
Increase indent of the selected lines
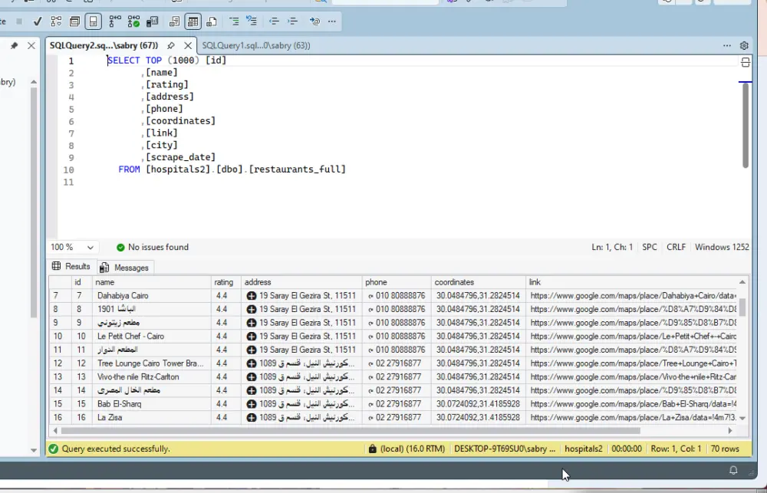click(292, 21)
